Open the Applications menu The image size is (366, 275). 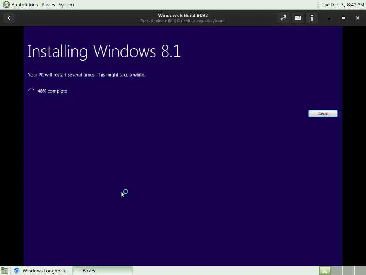tap(25, 5)
